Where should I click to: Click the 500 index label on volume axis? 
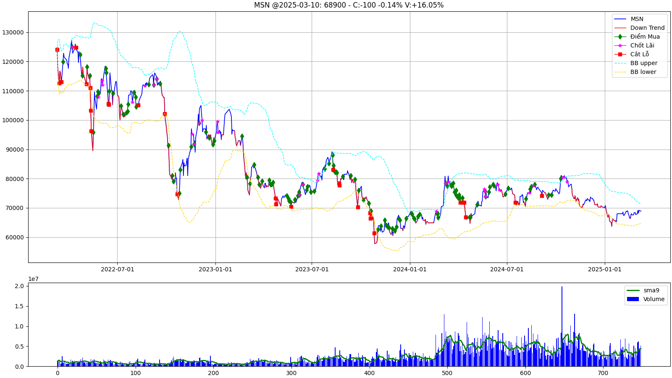pyautogui.click(x=447, y=373)
